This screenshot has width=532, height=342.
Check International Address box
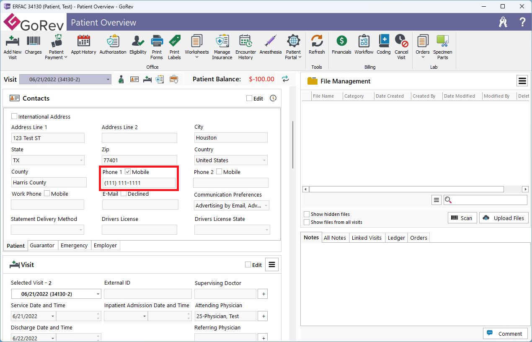(14, 117)
